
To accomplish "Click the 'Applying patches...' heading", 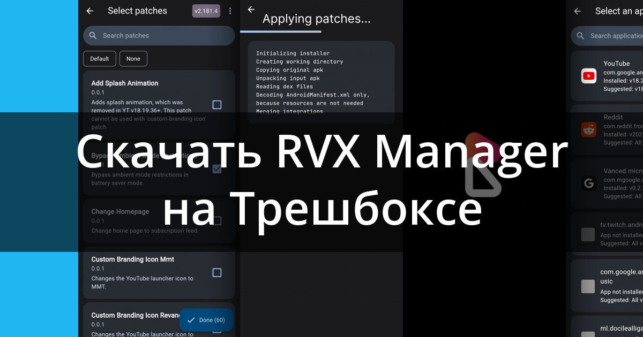I will [x=317, y=19].
